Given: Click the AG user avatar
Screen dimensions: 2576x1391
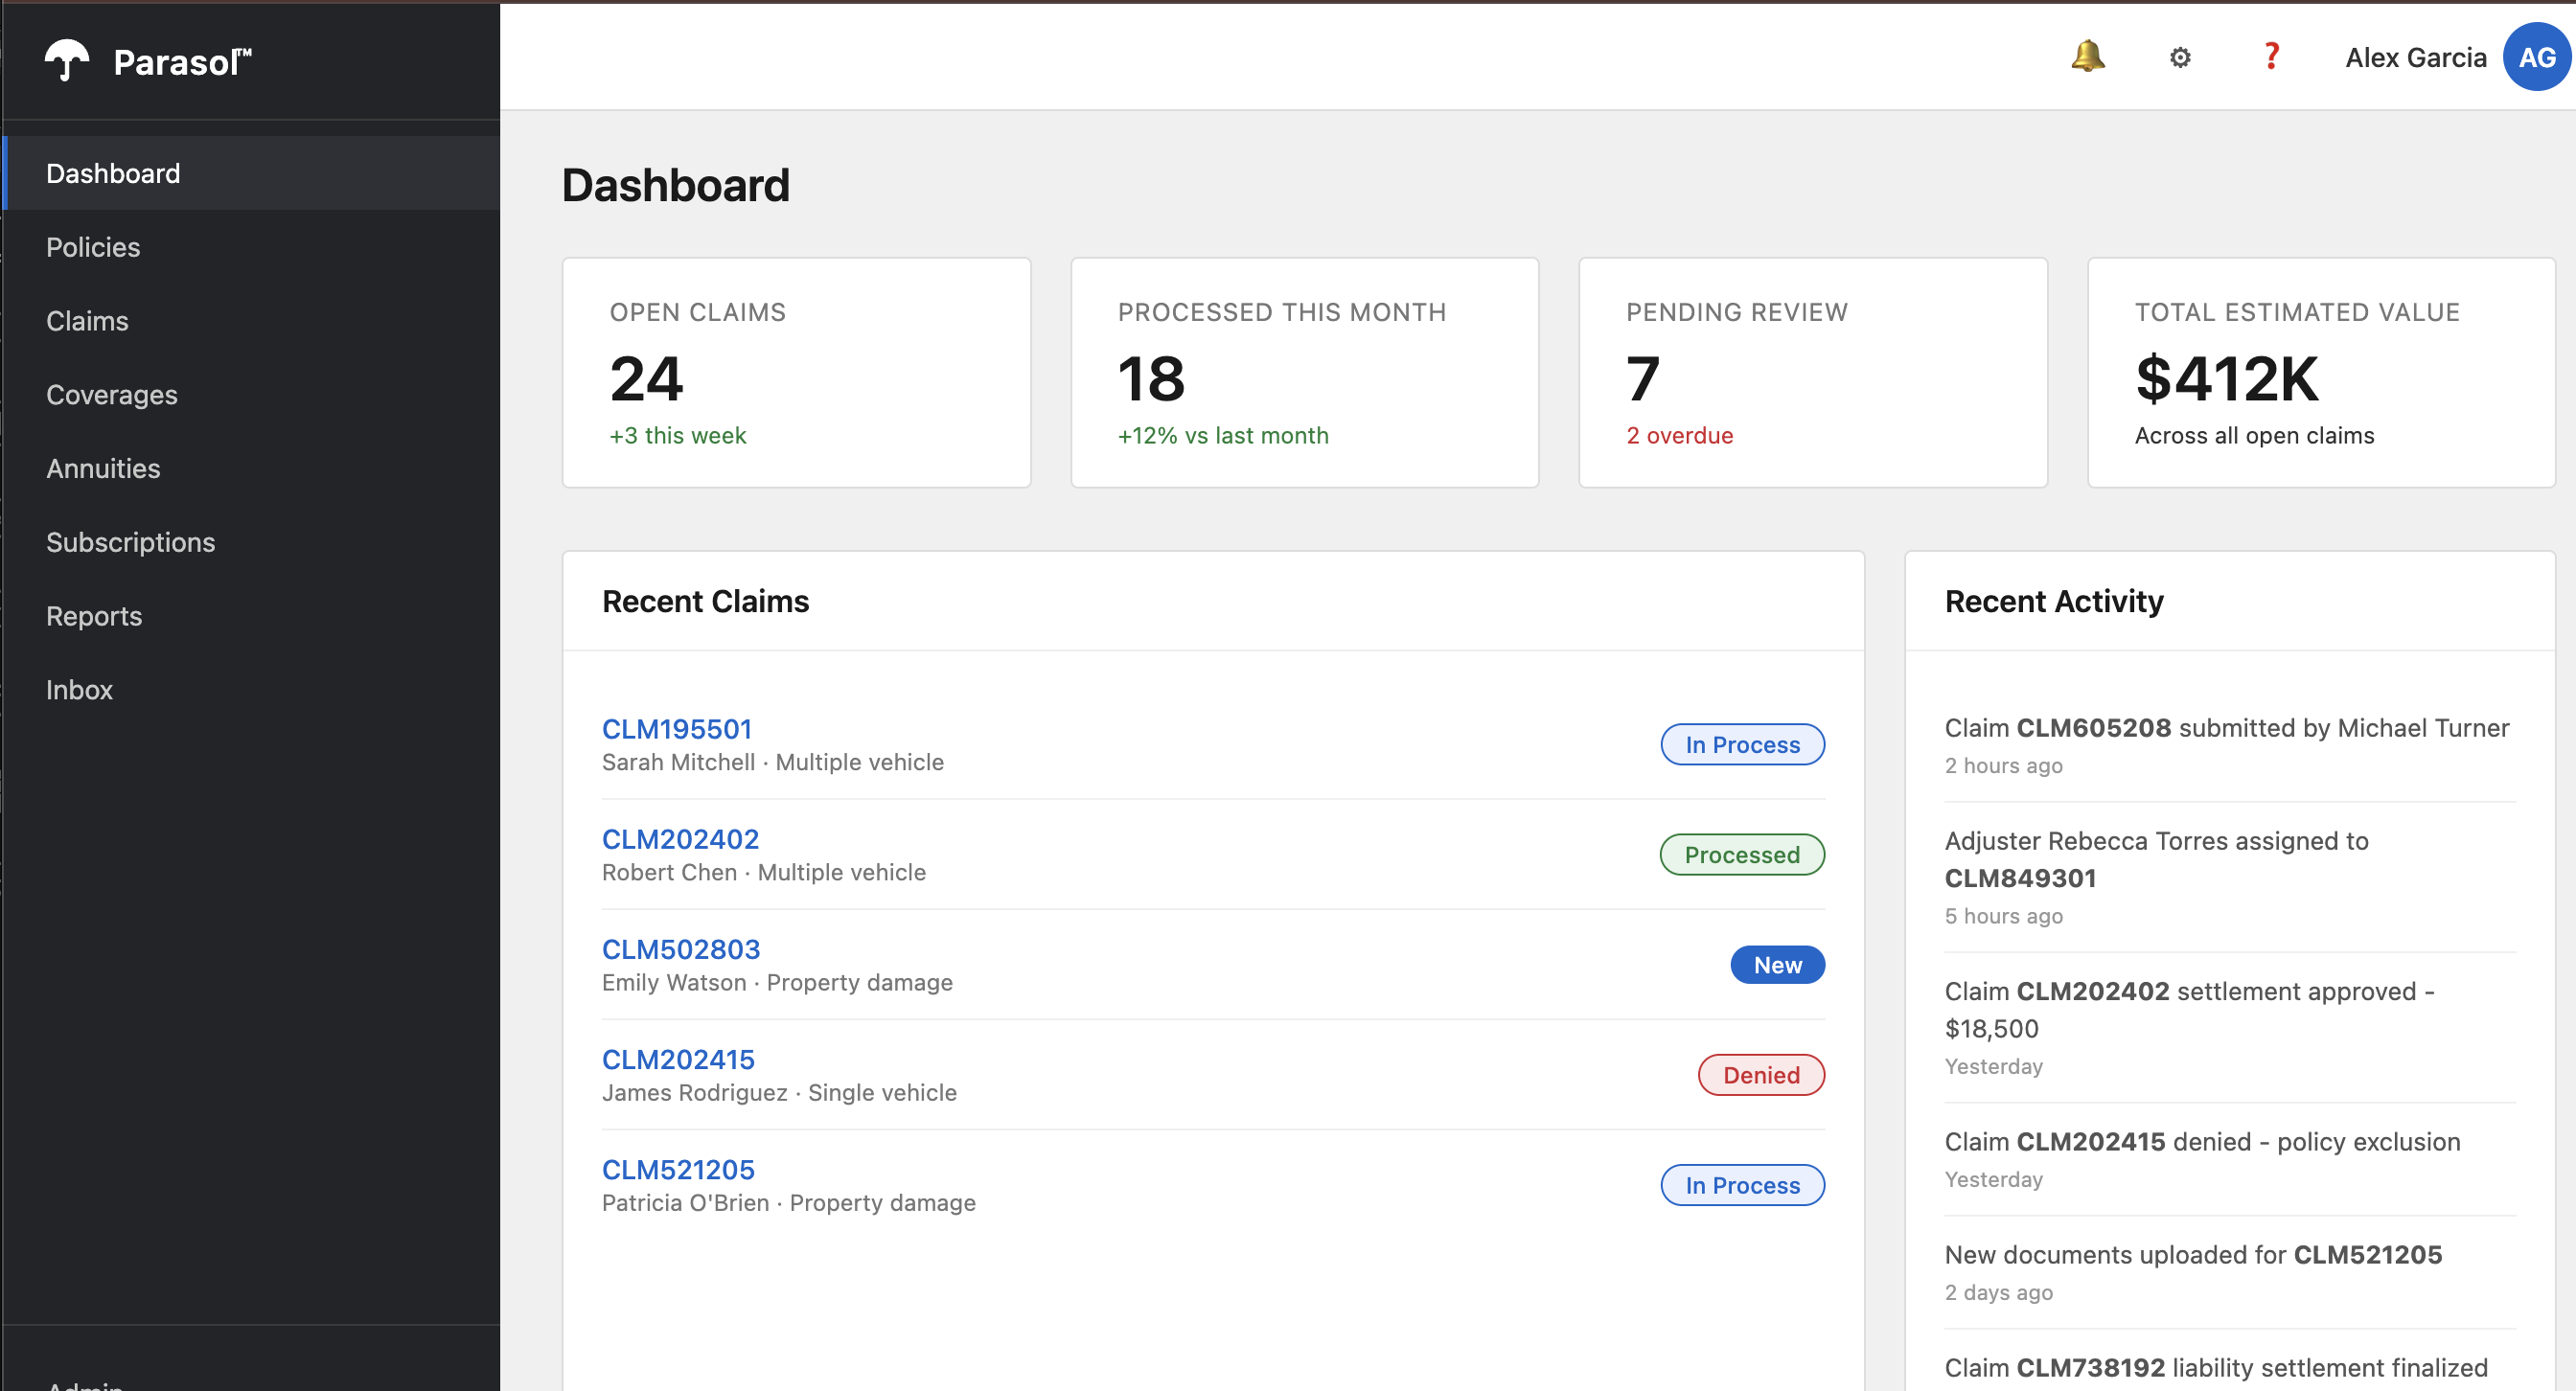Looking at the screenshot, I should coord(2536,57).
